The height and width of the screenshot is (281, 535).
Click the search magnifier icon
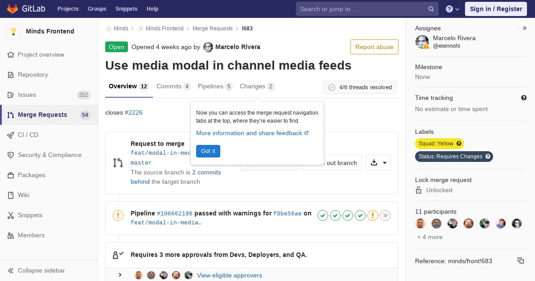pyautogui.click(x=431, y=9)
